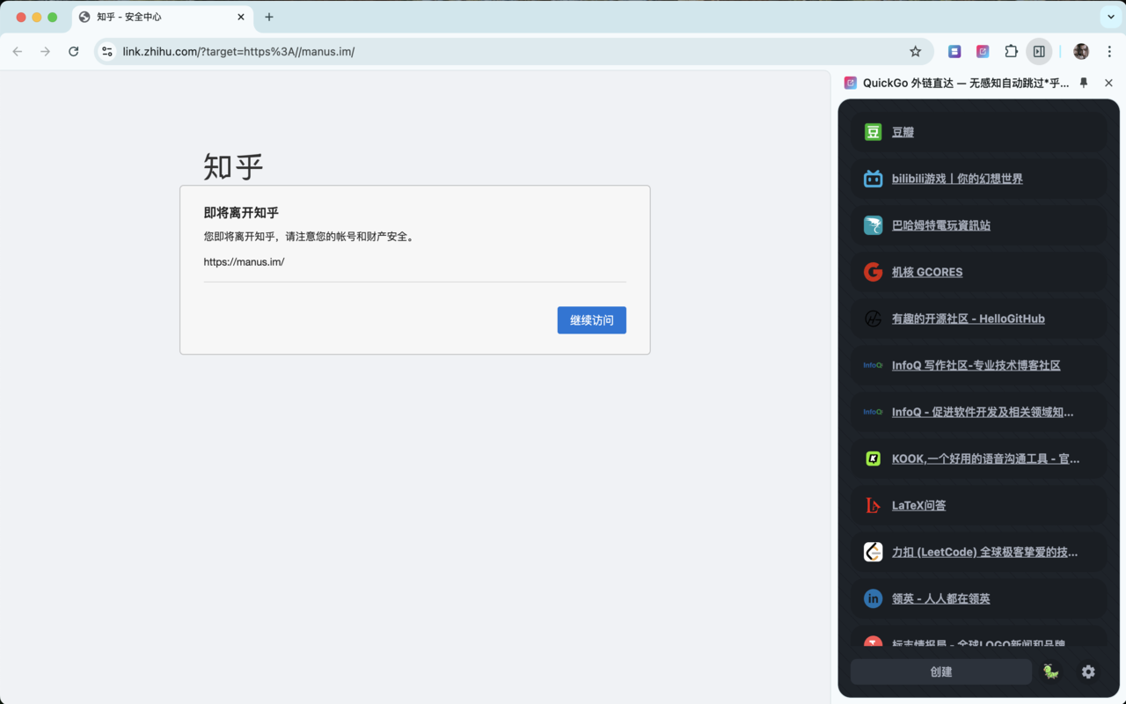
Task: Open the 豆瓣 site via QuickGo favicon
Action: tap(873, 131)
